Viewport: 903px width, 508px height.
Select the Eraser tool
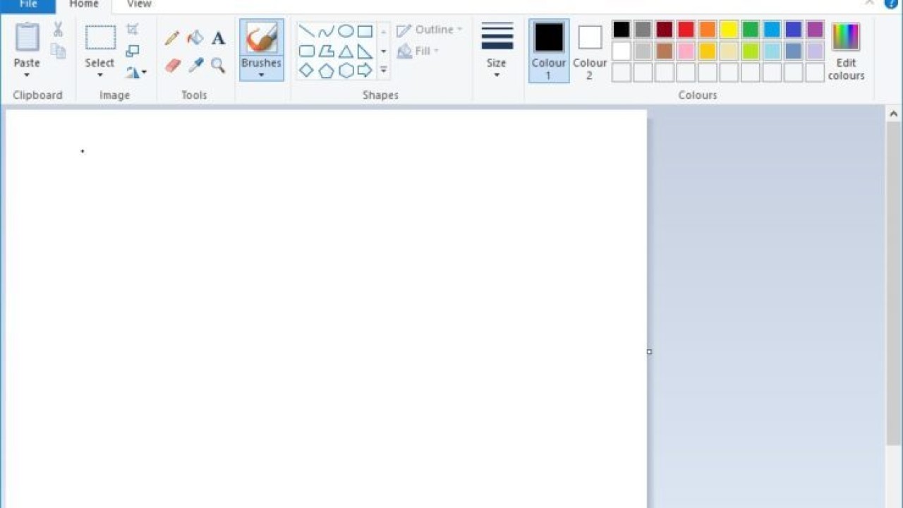[173, 66]
